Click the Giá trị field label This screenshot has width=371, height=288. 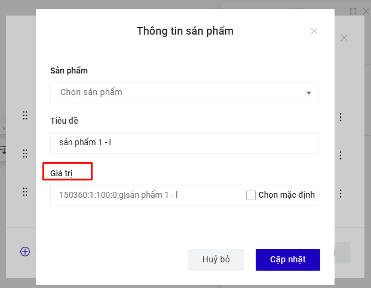[62, 173]
